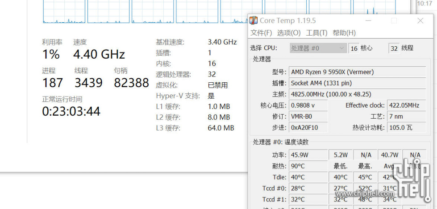Click the 0xA20F10 stepping value
Viewport: 437px width, 209px height.
[x=308, y=127]
